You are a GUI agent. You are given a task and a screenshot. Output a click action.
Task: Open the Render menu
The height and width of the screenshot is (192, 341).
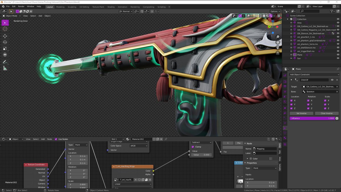21,7
